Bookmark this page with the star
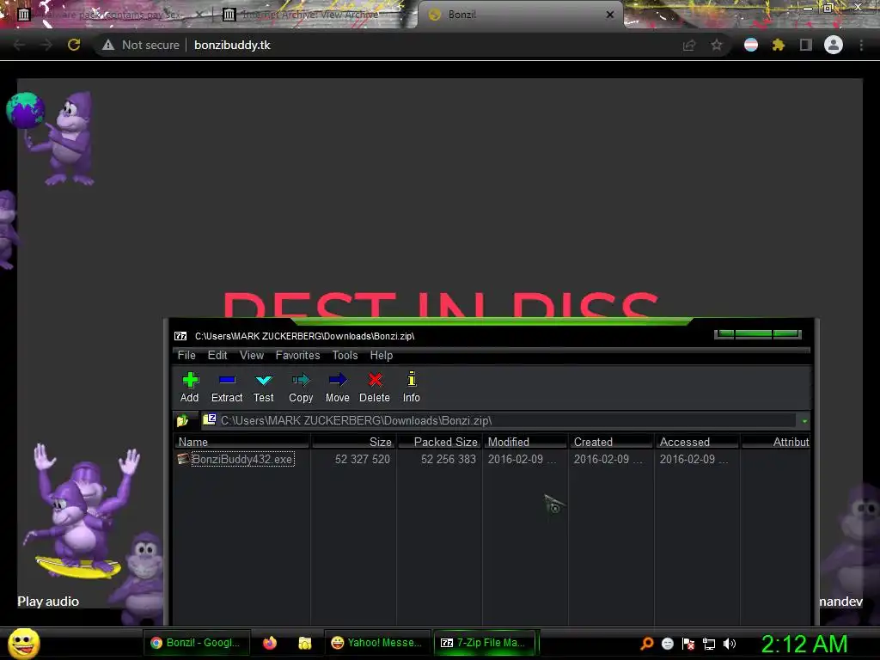Image resolution: width=880 pixels, height=660 pixels. click(717, 45)
